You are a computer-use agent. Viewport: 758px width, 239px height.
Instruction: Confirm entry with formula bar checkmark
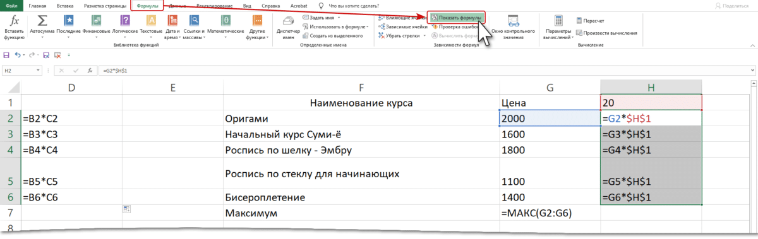point(75,71)
